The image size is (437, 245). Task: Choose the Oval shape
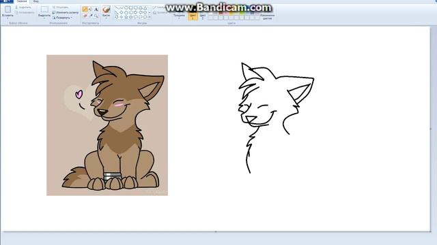tap(126, 7)
